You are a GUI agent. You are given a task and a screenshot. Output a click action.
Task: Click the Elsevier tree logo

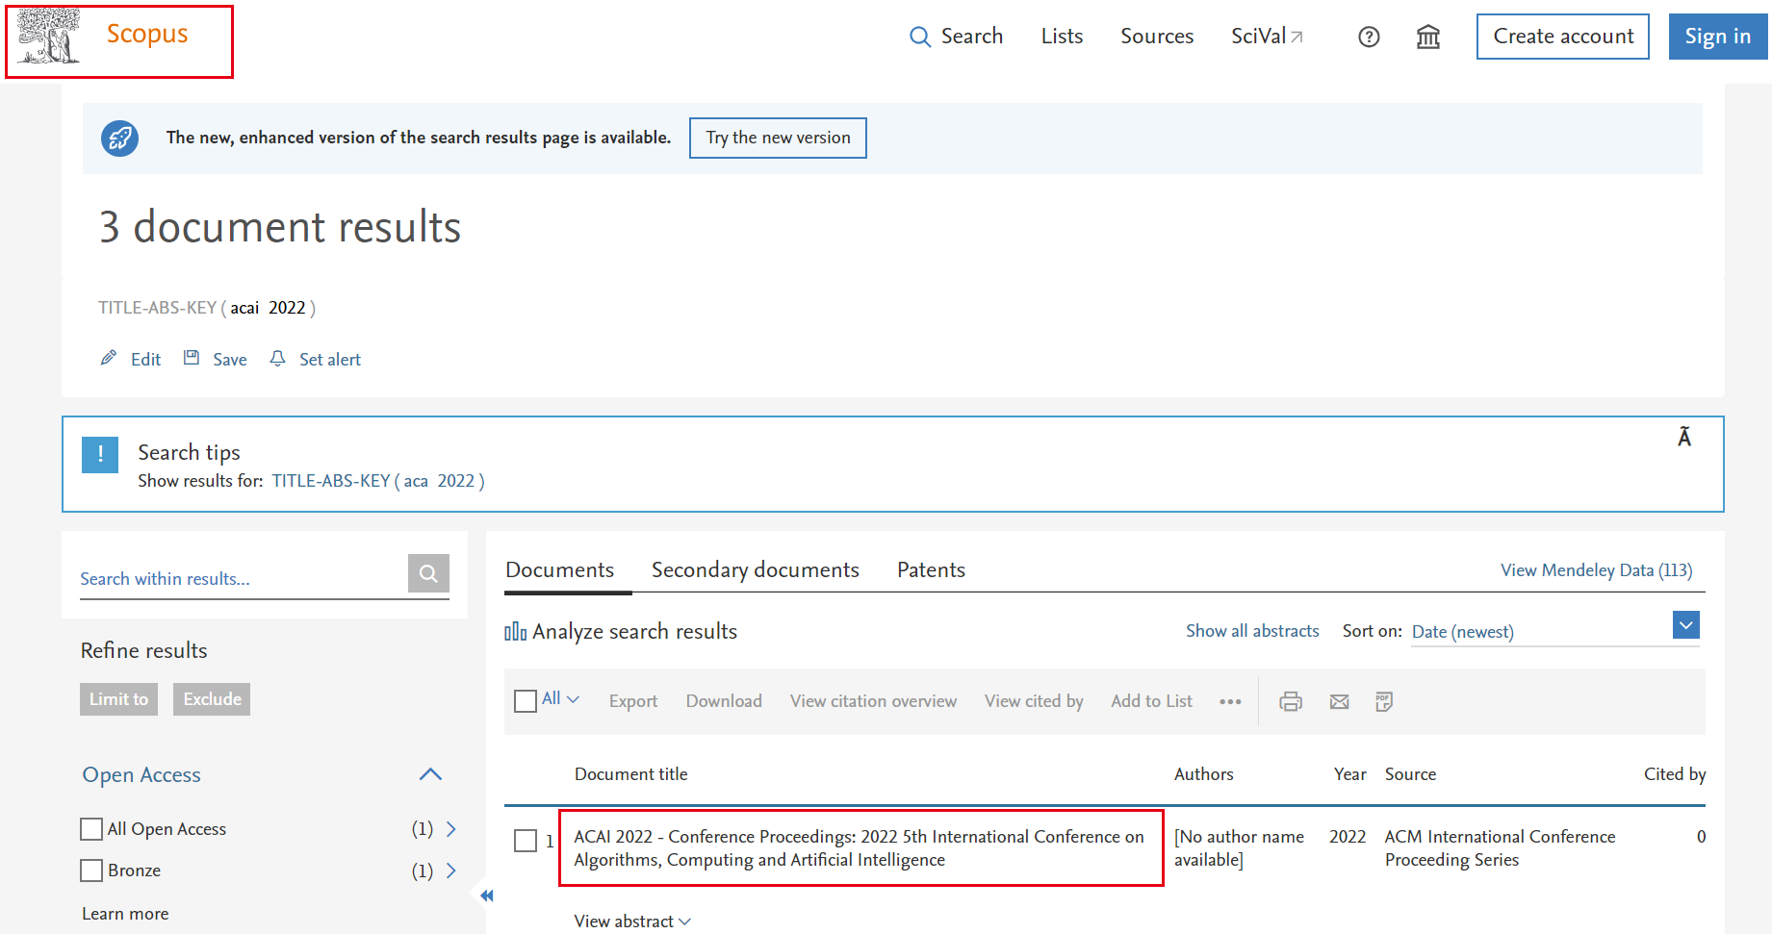[48, 37]
